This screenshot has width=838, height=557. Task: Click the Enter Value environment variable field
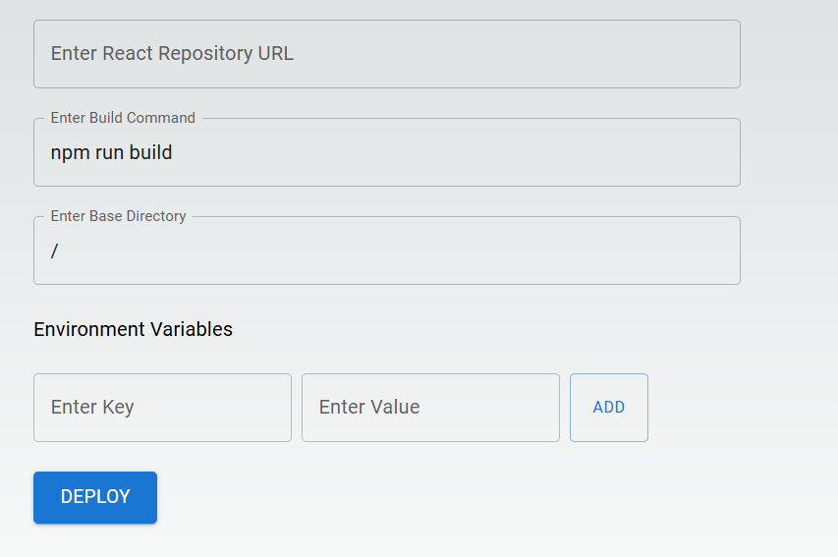pos(430,408)
